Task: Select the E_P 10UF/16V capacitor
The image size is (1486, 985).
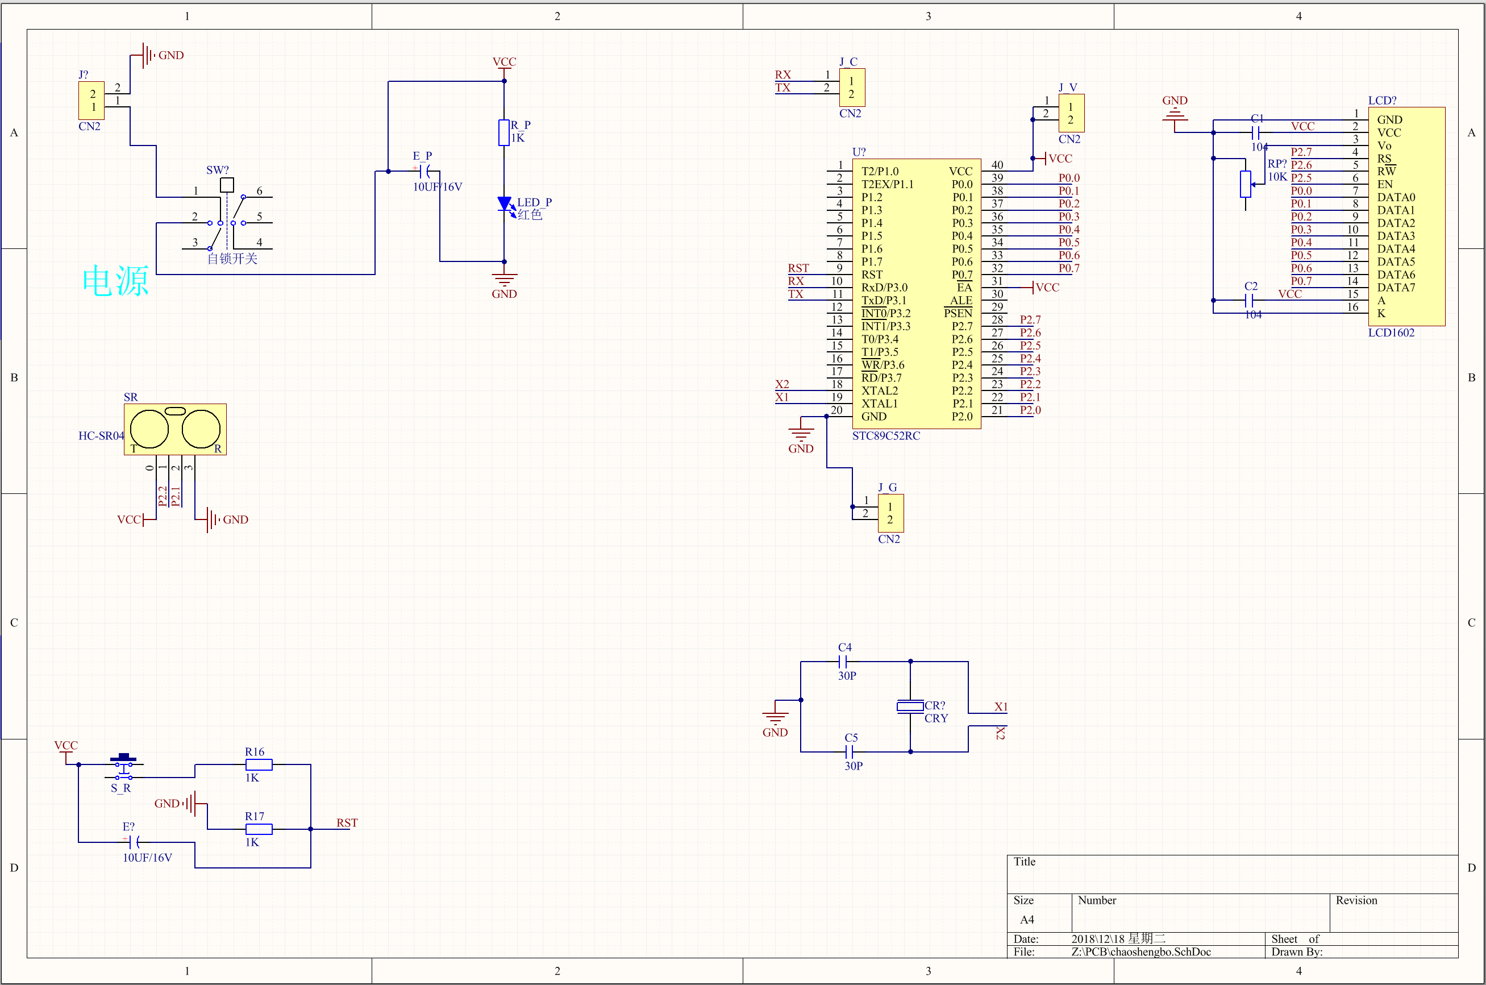Action: click(424, 171)
